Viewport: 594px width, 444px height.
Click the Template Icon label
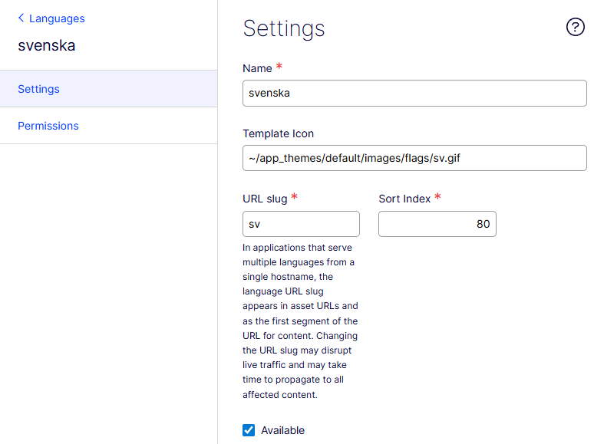[278, 133]
